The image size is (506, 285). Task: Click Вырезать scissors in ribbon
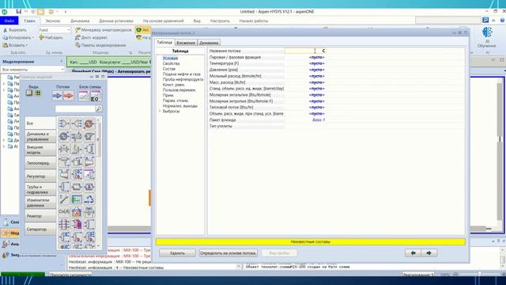click(15, 30)
